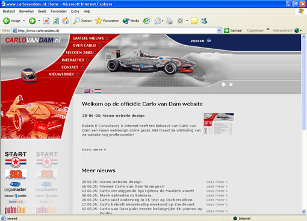This screenshot has height=221, width=307.
Task: Click the Internet zone status bar entry
Action: [x=242, y=219]
